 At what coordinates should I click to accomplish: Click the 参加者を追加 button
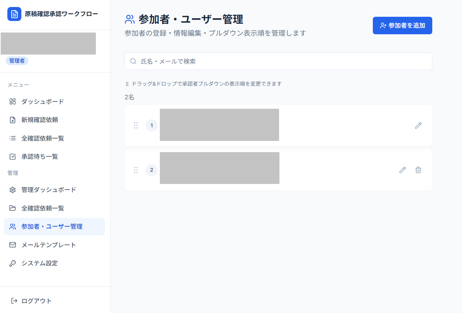(x=403, y=26)
